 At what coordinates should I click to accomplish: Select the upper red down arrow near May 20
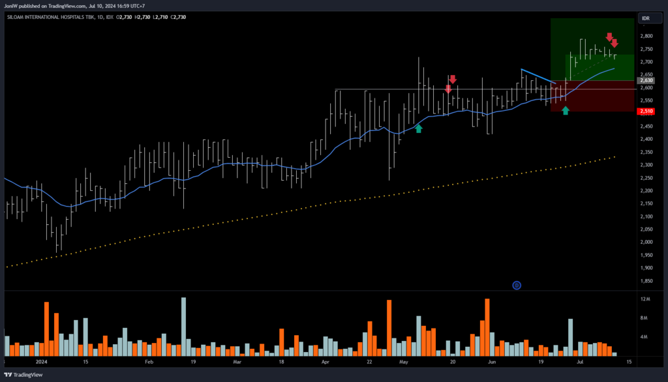click(x=452, y=80)
